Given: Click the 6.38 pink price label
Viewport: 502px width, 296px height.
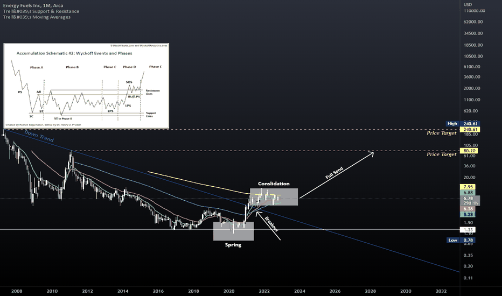Looking at the screenshot, I should pyautogui.click(x=468, y=209).
